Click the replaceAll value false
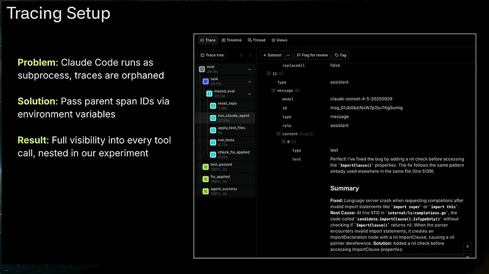This screenshot has height=274, width=489. pos(335,65)
